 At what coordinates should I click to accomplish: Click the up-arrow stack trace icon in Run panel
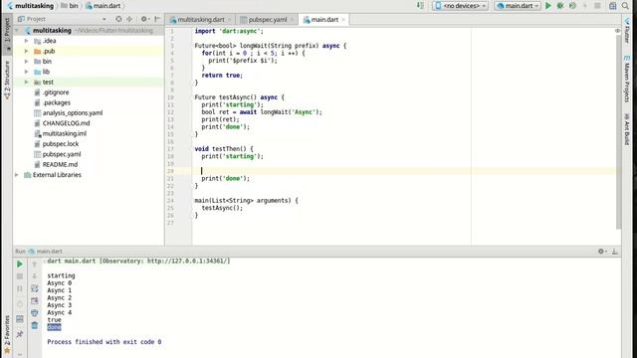tap(35, 265)
